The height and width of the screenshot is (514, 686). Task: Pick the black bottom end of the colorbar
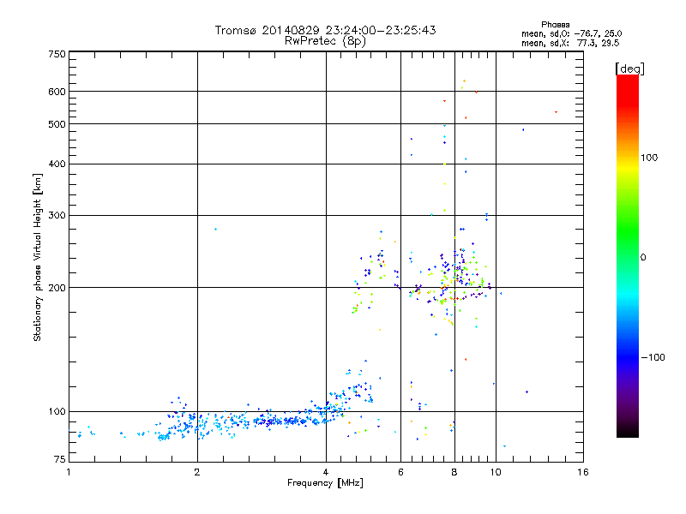[x=628, y=433]
